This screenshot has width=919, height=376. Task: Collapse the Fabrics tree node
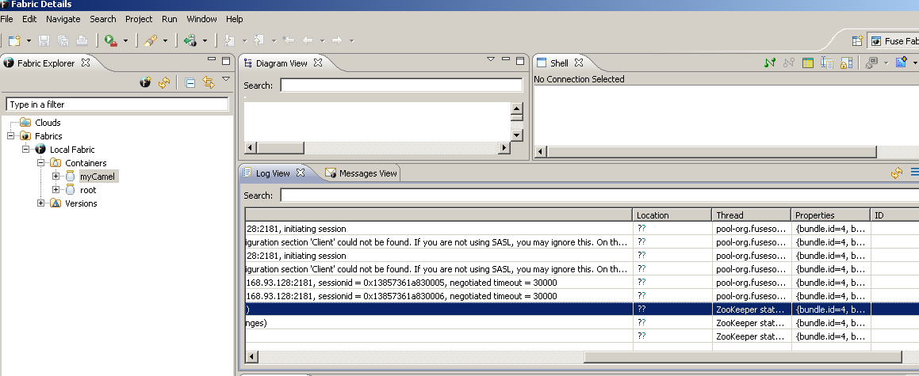click(11, 135)
